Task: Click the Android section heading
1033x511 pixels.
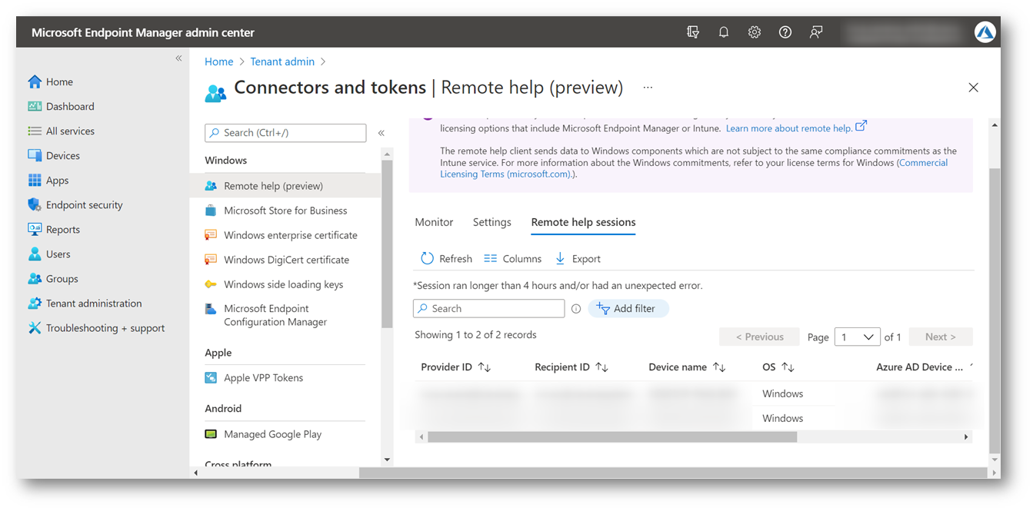Action: pos(223,409)
